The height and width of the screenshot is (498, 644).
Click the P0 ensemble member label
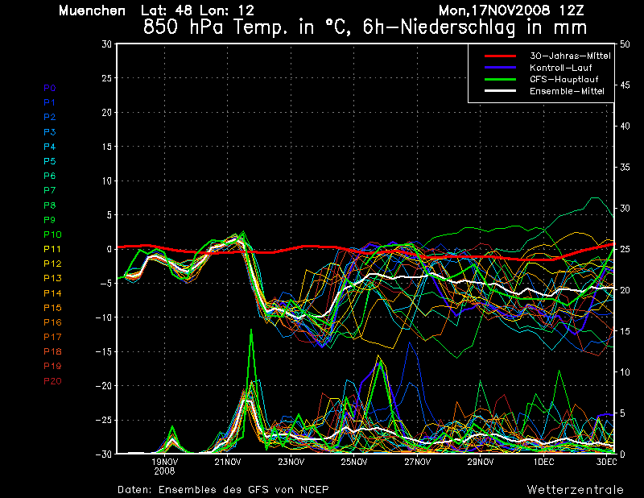[x=49, y=88]
